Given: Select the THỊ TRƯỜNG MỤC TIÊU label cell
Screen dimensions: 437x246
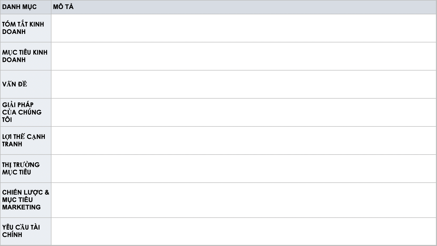Looking at the screenshot, I should (x=25, y=169).
